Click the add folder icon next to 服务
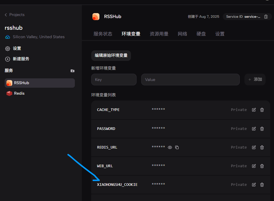Screen dimensions: 274x201 tap(73, 71)
